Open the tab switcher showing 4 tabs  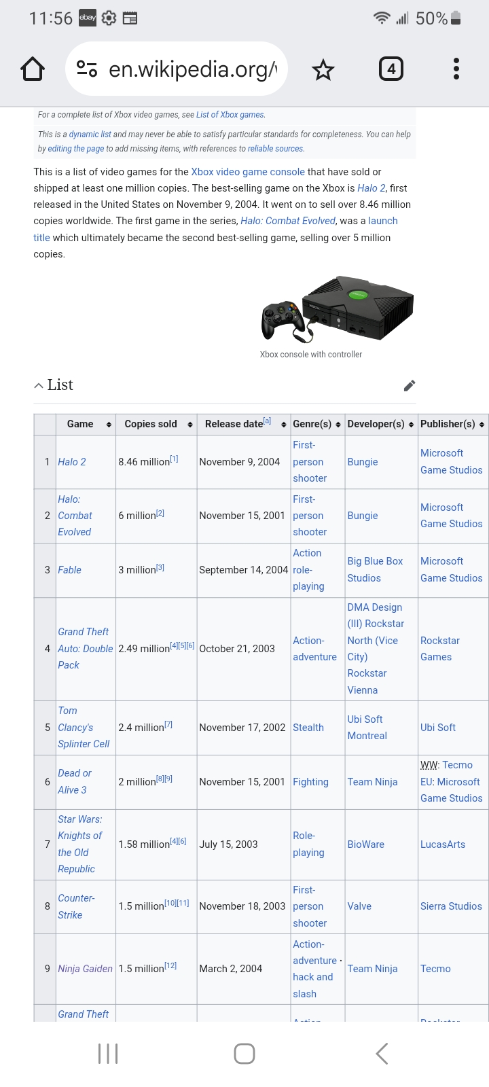click(x=391, y=69)
